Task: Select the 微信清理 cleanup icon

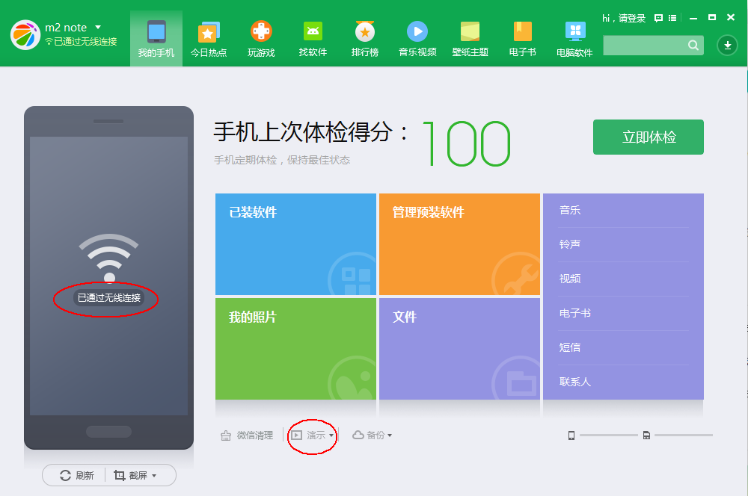Action: pyautogui.click(x=226, y=435)
